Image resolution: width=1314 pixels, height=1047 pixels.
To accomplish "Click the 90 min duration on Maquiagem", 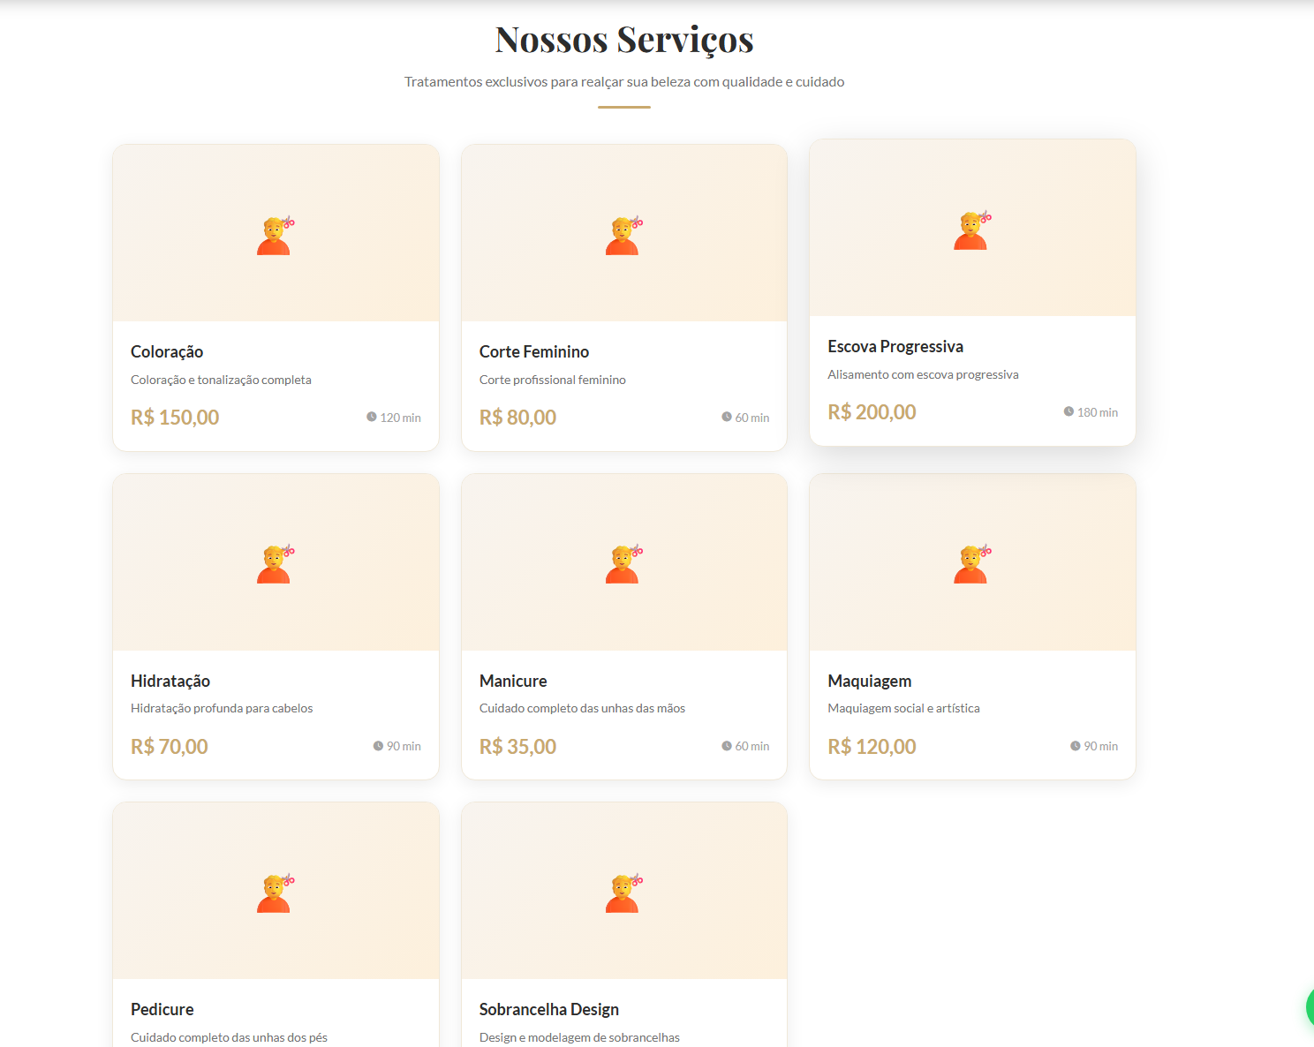I will (x=1101, y=747).
